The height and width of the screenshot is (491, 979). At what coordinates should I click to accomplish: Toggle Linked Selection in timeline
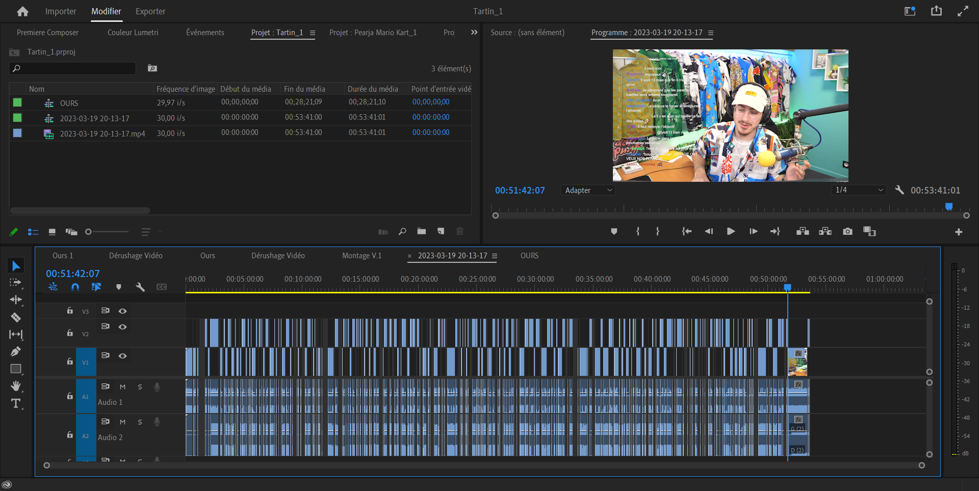[96, 287]
